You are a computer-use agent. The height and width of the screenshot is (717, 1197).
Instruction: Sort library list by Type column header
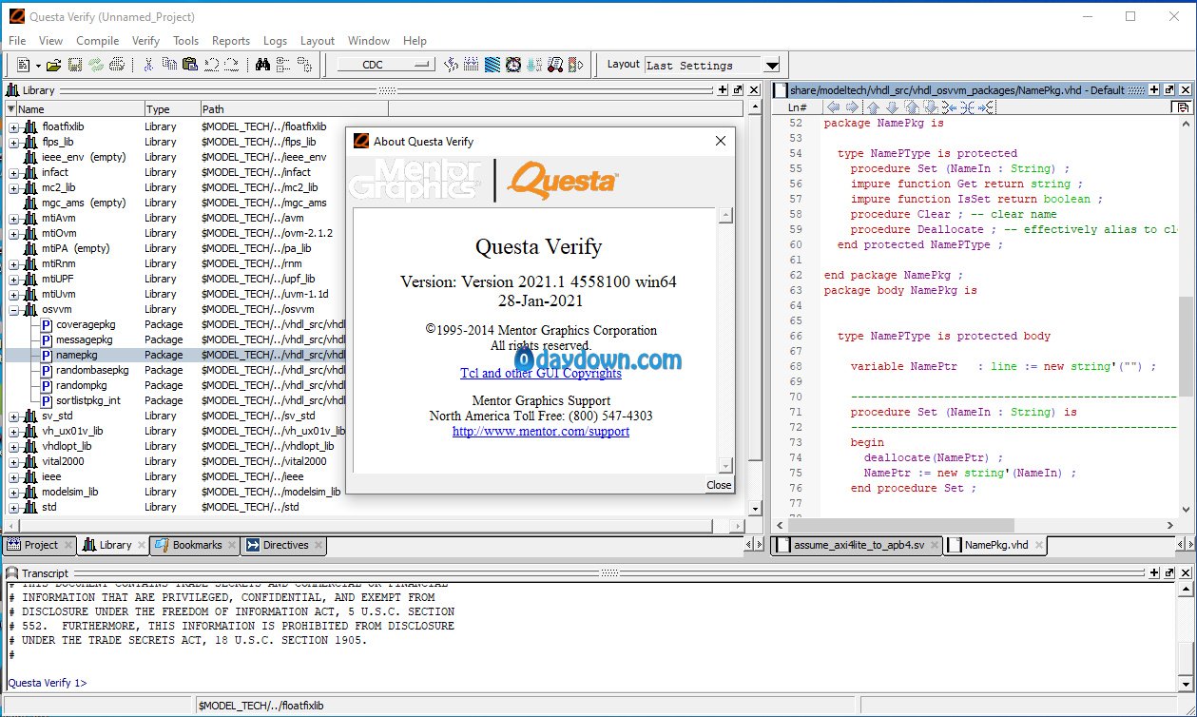point(171,109)
